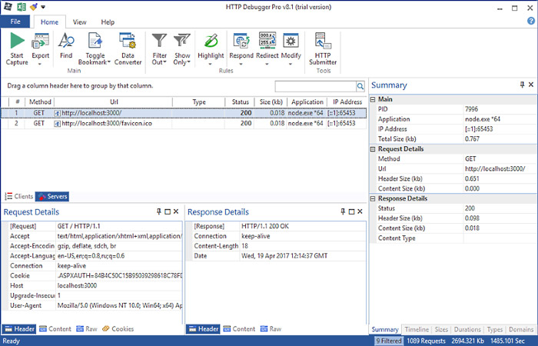Open the Respond dropdown arrow
Image resolution: width=538 pixels, height=346 pixels.
pyautogui.click(x=241, y=64)
